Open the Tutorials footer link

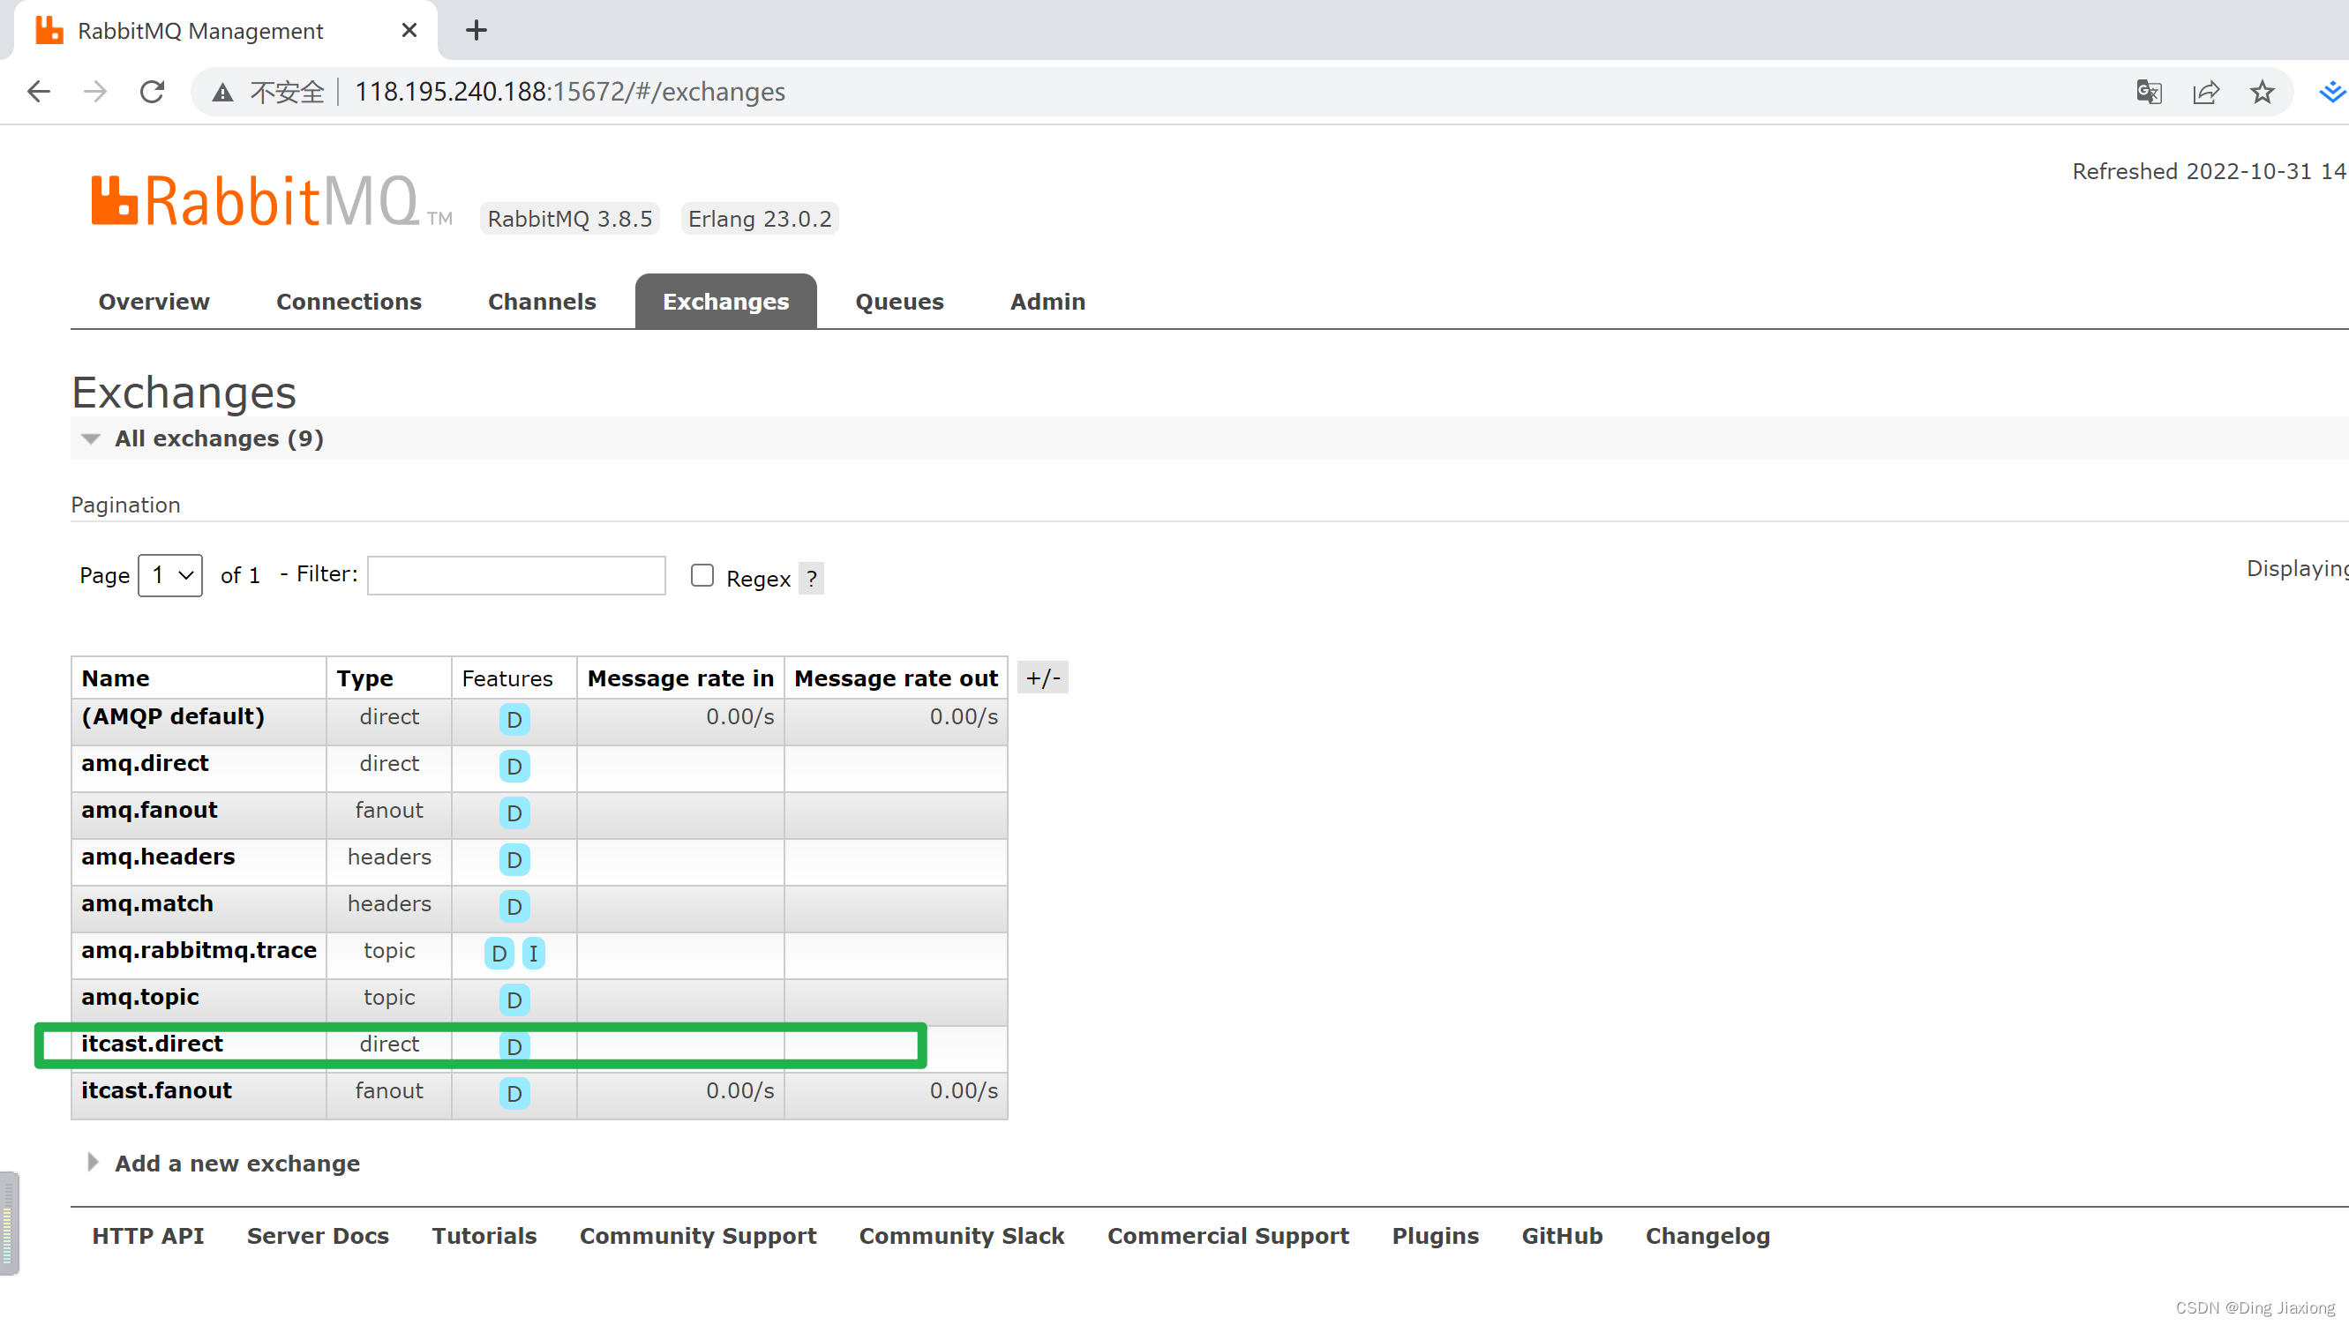pyautogui.click(x=484, y=1236)
